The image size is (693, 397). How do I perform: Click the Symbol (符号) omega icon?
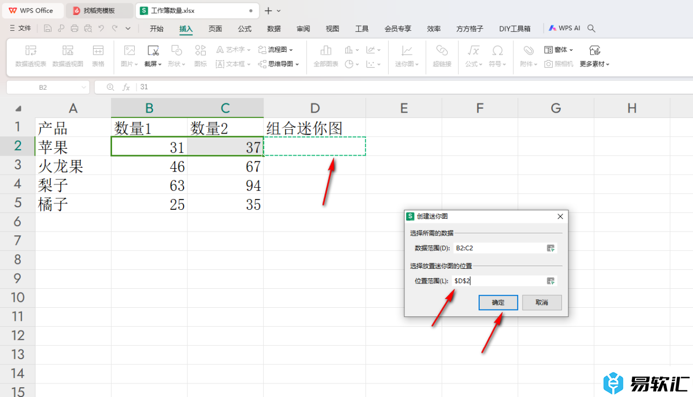click(x=497, y=51)
